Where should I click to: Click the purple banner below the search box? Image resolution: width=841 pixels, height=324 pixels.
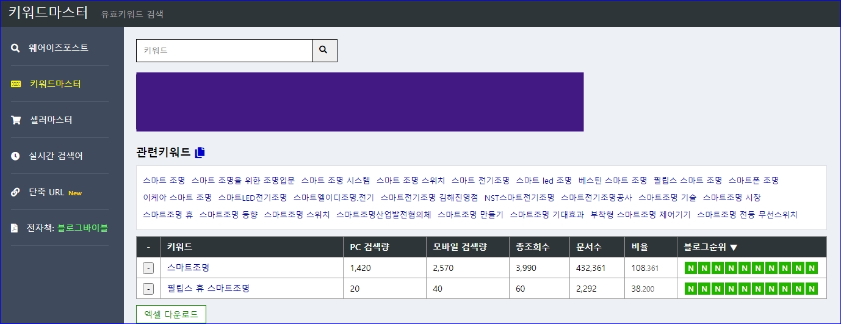(x=359, y=101)
